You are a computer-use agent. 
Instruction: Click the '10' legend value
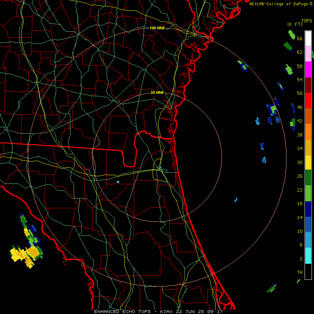tap(300, 231)
